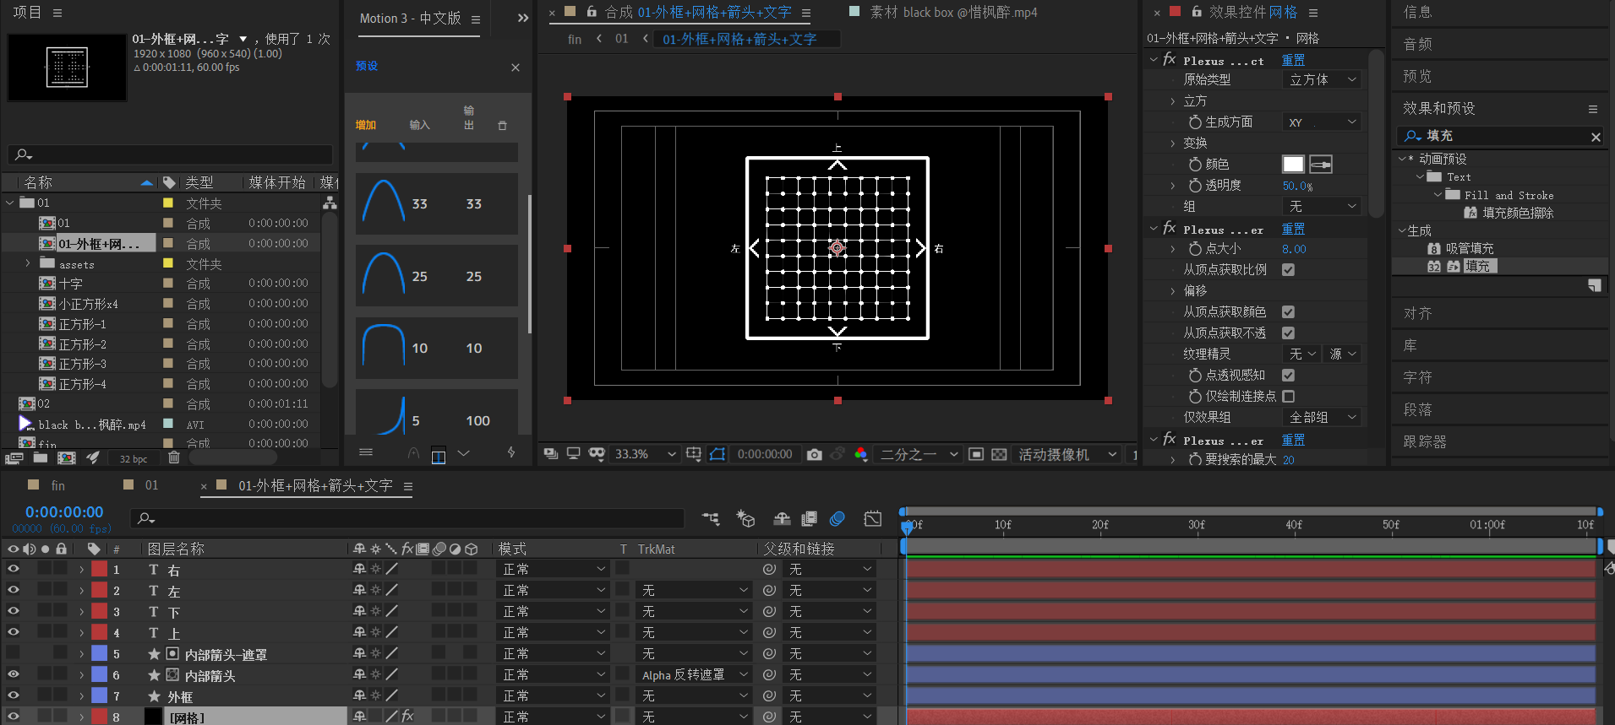
Task: Click the white 颜色 color swatch
Action: click(1293, 164)
